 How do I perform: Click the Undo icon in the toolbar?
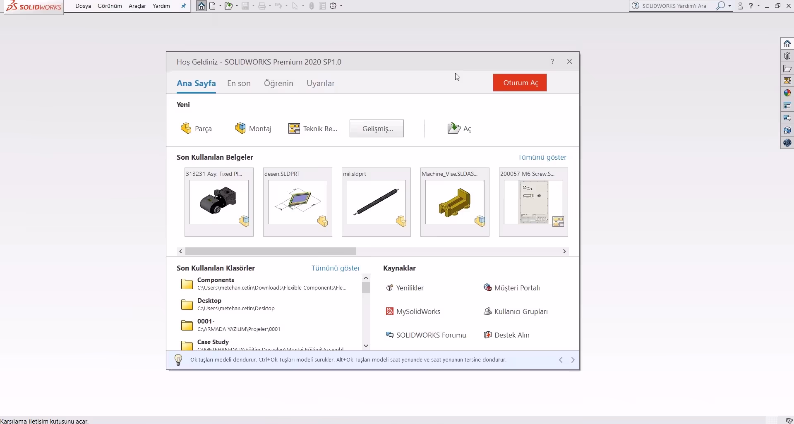(278, 6)
